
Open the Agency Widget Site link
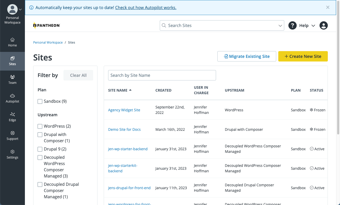(x=124, y=110)
